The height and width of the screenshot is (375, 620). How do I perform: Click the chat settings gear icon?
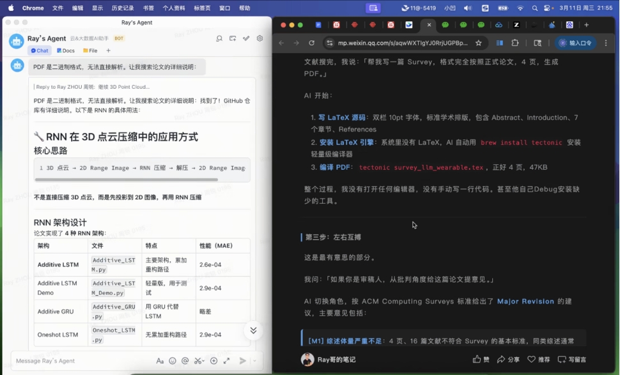point(260,38)
